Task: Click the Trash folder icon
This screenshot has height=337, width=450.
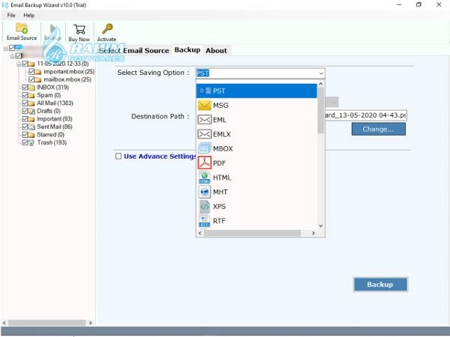Action: coord(31,143)
